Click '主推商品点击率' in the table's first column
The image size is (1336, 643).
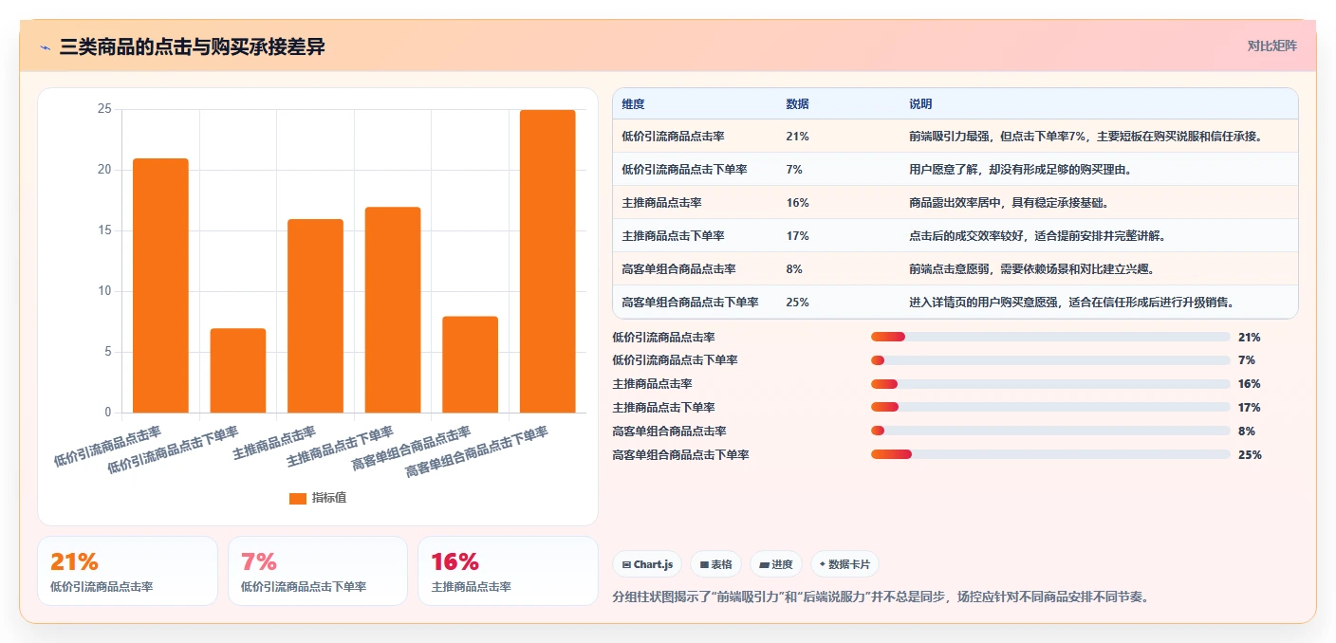(x=661, y=203)
